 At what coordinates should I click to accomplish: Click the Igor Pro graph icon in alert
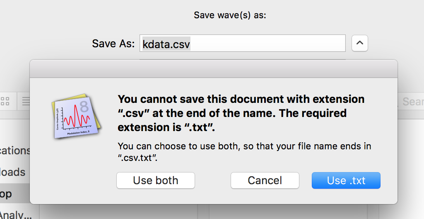(x=76, y=116)
